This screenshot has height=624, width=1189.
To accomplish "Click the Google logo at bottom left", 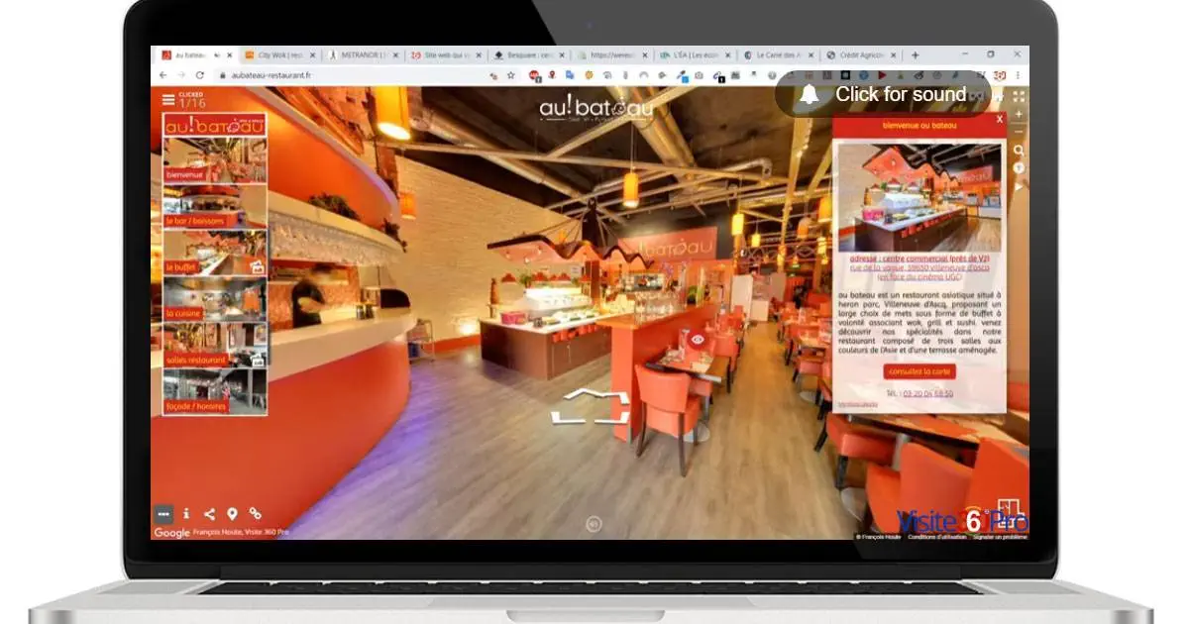I will pyautogui.click(x=171, y=533).
